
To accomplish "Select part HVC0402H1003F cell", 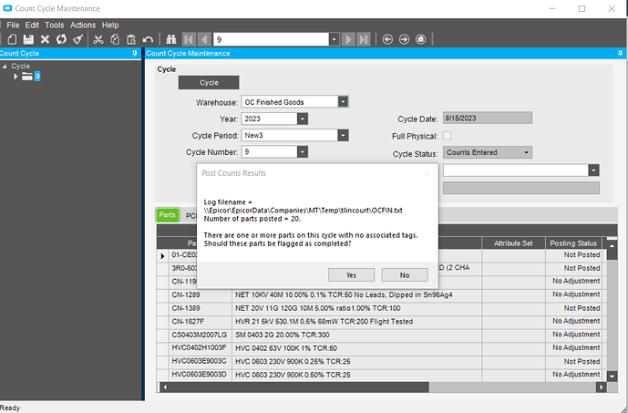I will click(201, 347).
